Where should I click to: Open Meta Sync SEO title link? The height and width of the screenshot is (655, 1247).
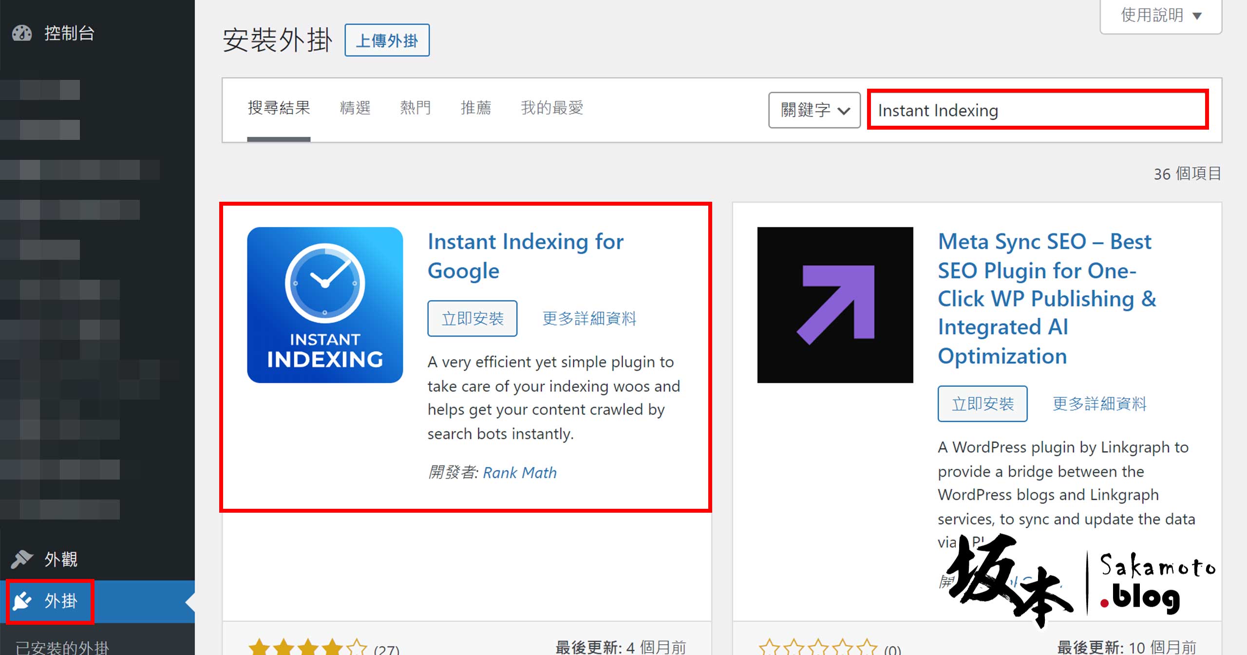tap(1047, 298)
